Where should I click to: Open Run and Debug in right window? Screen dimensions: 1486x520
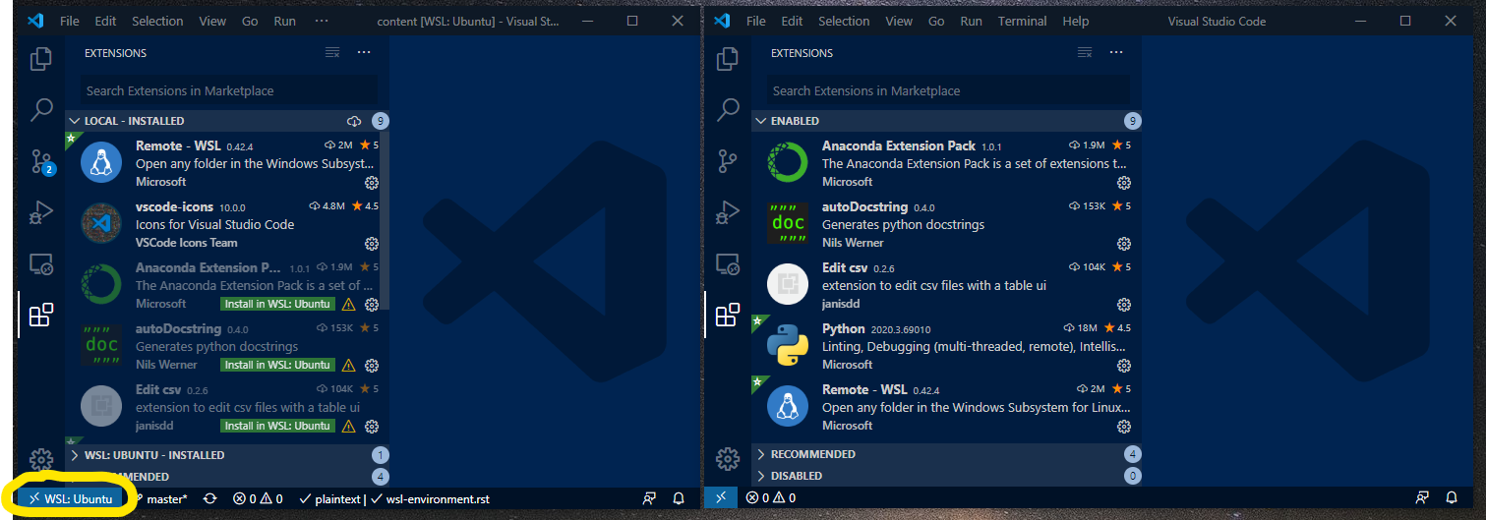727,212
